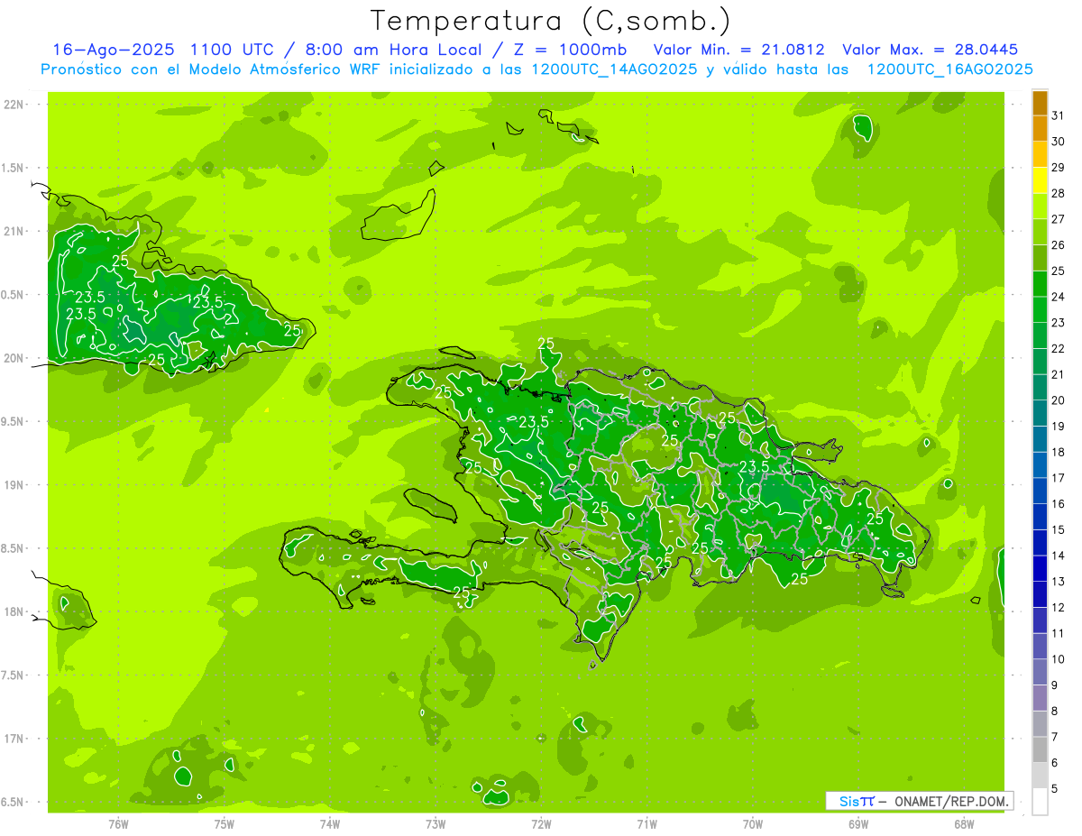
Task: Click the colorbar swatch between 27 and 28
Action: point(1040,207)
